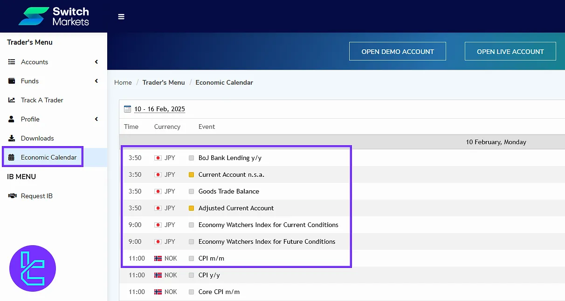This screenshot has height=301, width=565.
Task: Click the Economic Calendar sidebar icon
Action: (12, 157)
